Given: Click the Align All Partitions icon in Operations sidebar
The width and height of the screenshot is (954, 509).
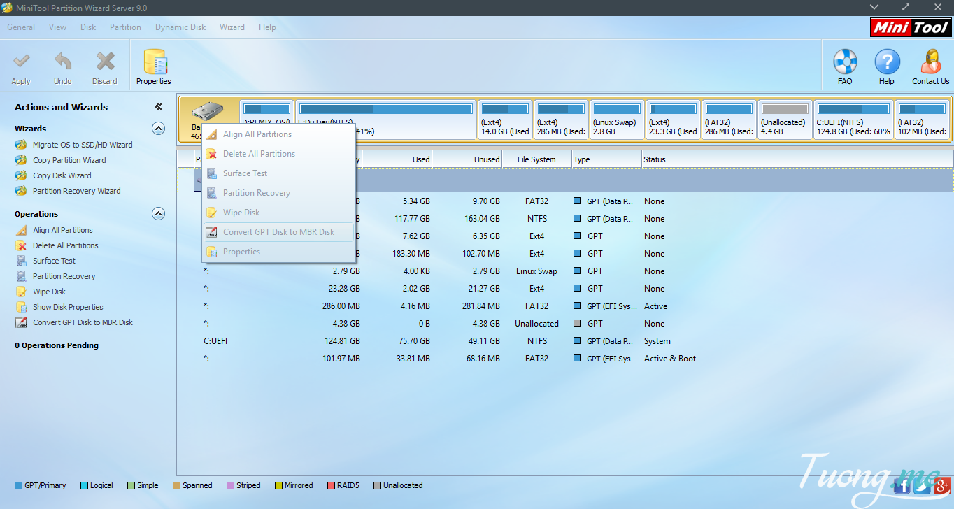Looking at the screenshot, I should pyautogui.click(x=21, y=230).
